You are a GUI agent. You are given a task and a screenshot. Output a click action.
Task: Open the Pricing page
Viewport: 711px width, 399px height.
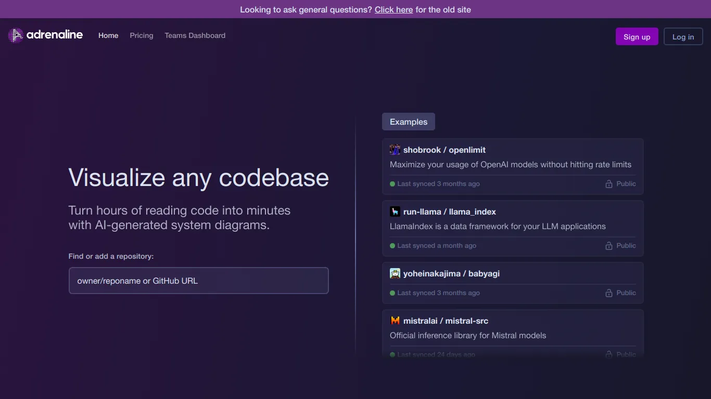[x=142, y=35]
